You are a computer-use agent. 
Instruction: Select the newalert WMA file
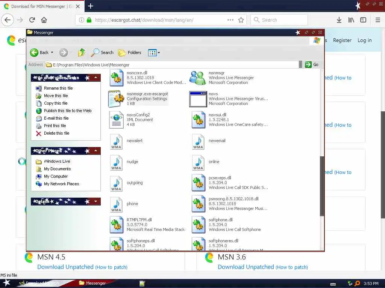click(x=117, y=141)
